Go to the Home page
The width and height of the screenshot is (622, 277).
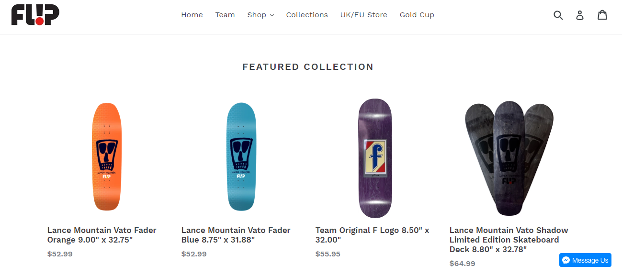pyautogui.click(x=192, y=15)
